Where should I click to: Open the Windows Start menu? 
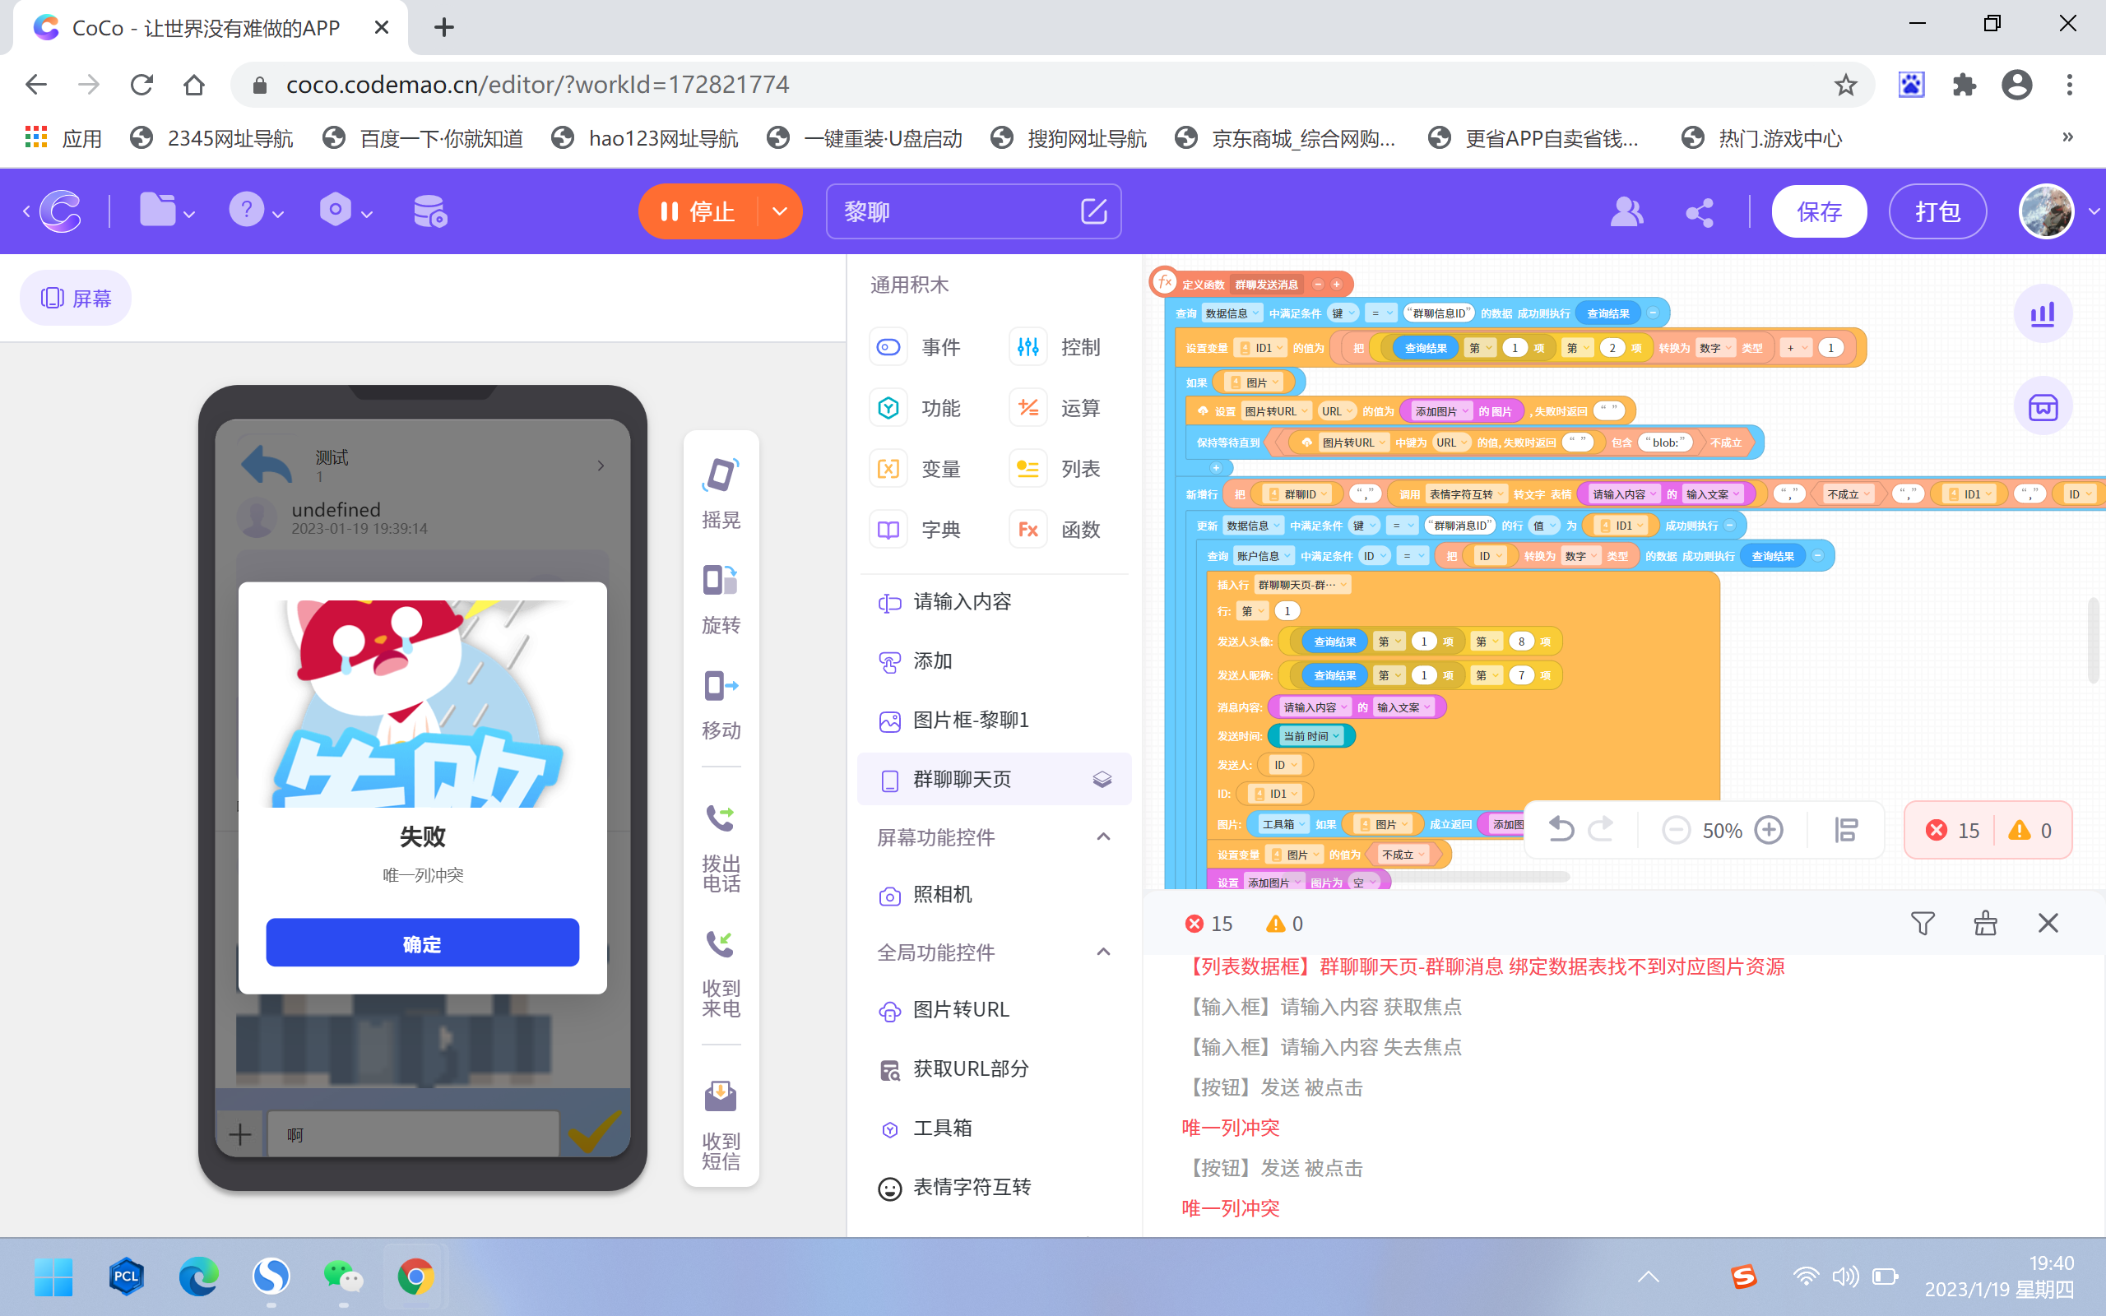(x=53, y=1277)
